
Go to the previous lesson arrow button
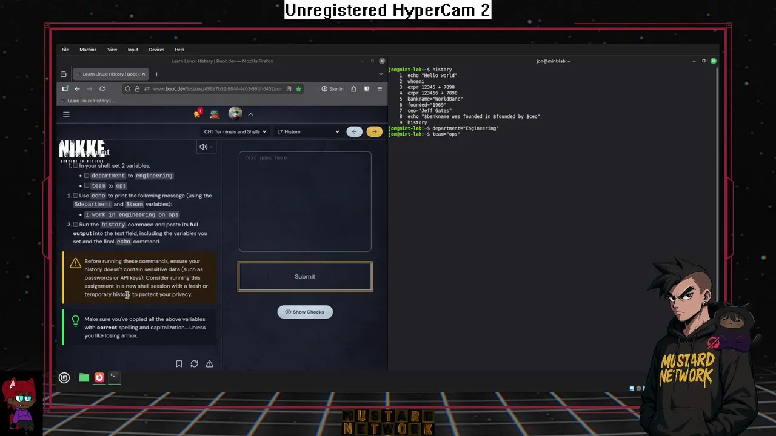point(355,131)
